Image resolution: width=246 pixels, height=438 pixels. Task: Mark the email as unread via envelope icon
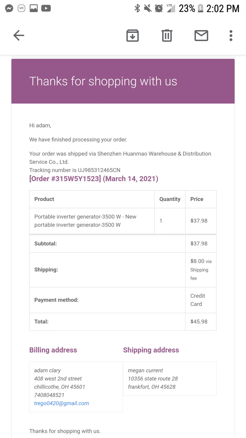(x=201, y=36)
